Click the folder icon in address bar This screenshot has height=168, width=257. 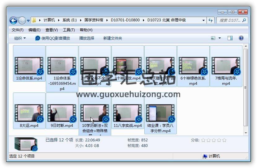tap(34, 20)
